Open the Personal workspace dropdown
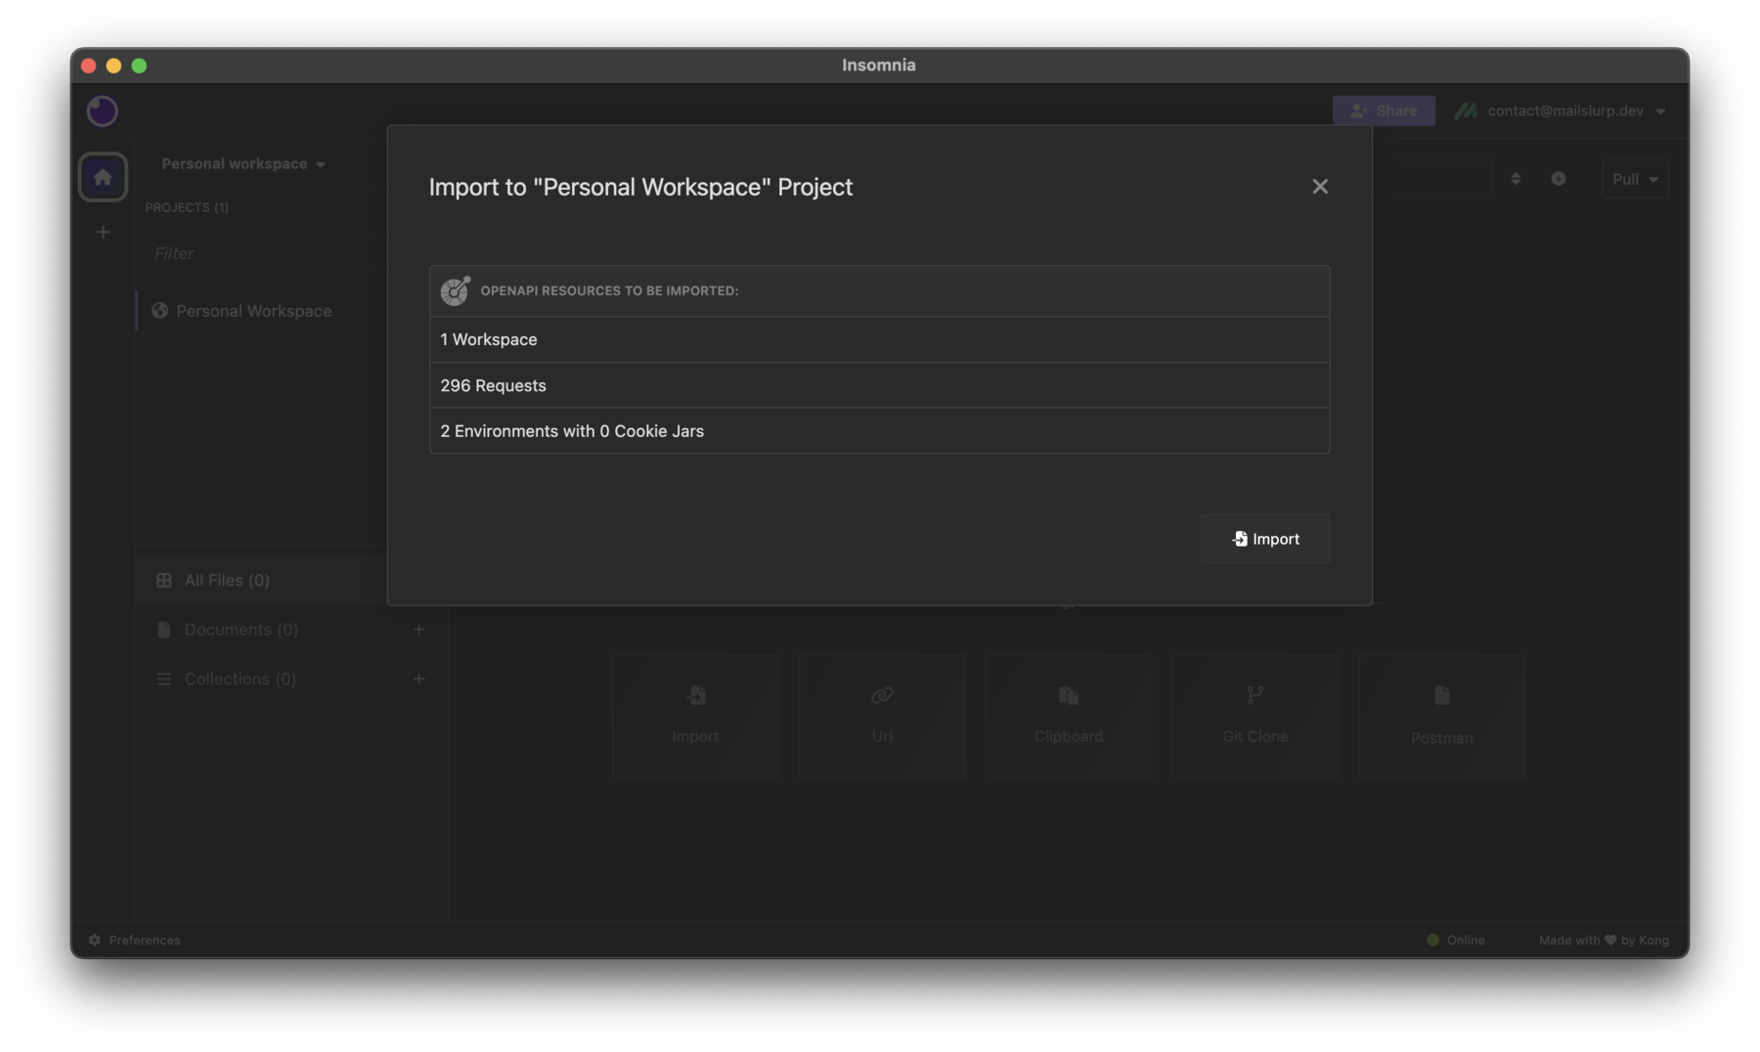The image size is (1760, 1052). click(242, 164)
